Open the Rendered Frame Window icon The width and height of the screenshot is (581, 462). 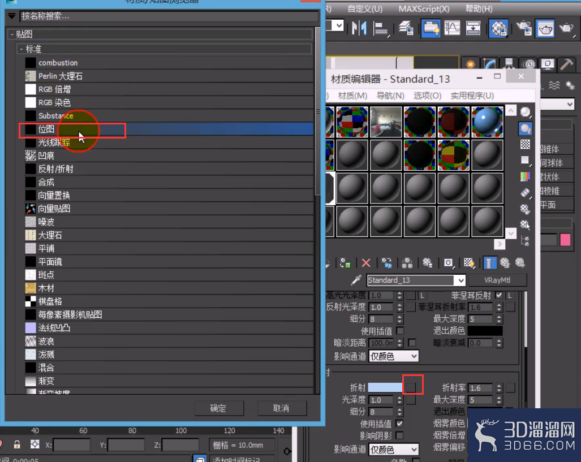tap(545, 28)
